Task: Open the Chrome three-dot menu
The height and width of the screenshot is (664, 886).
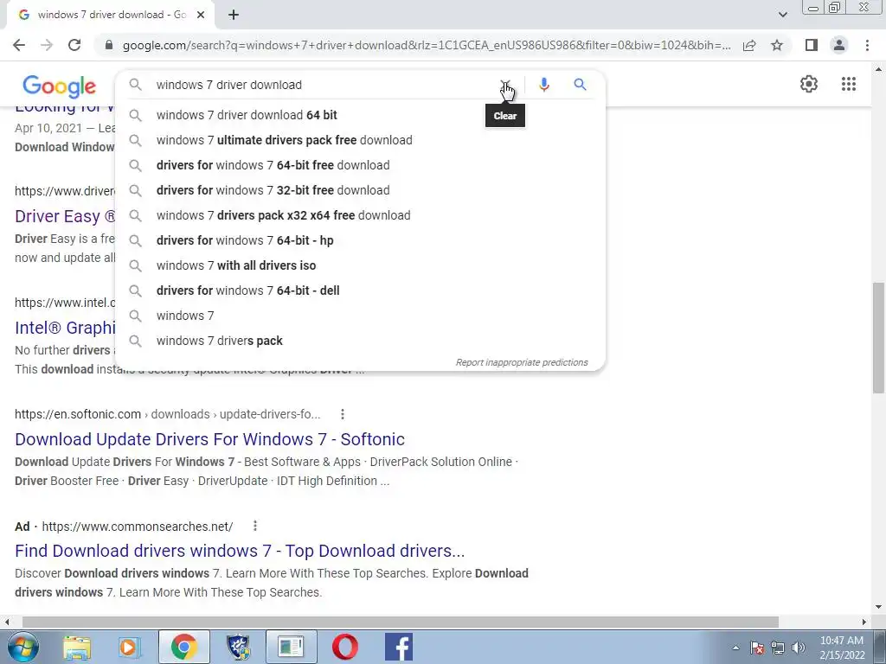Action: [867, 45]
